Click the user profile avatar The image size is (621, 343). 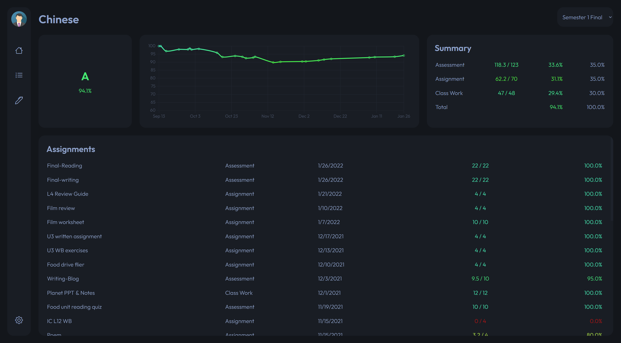point(19,19)
